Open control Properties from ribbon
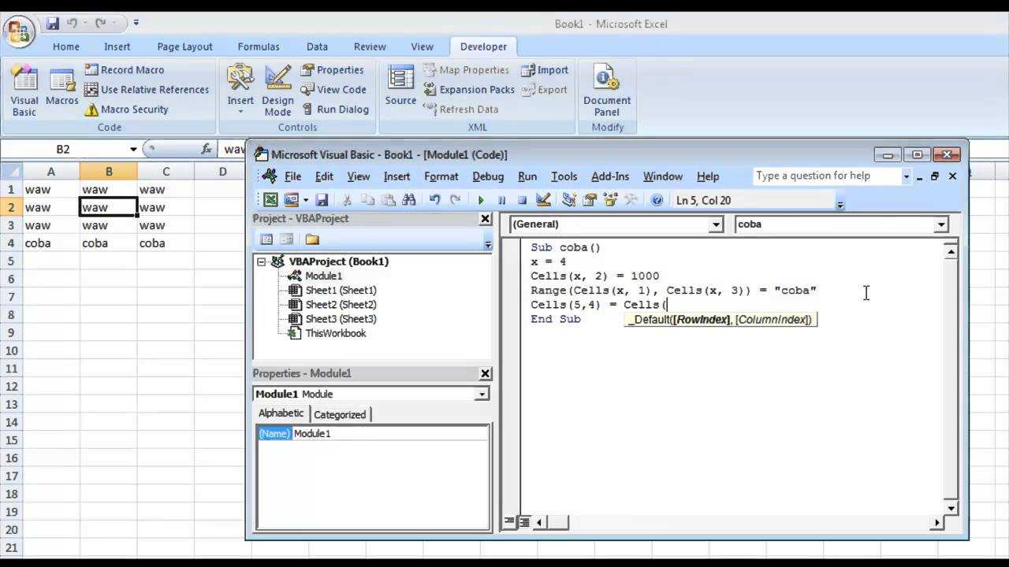 332,70
